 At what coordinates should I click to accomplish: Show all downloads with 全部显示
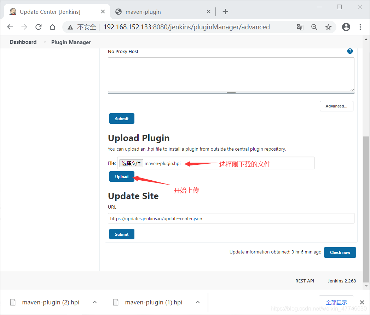point(336,302)
